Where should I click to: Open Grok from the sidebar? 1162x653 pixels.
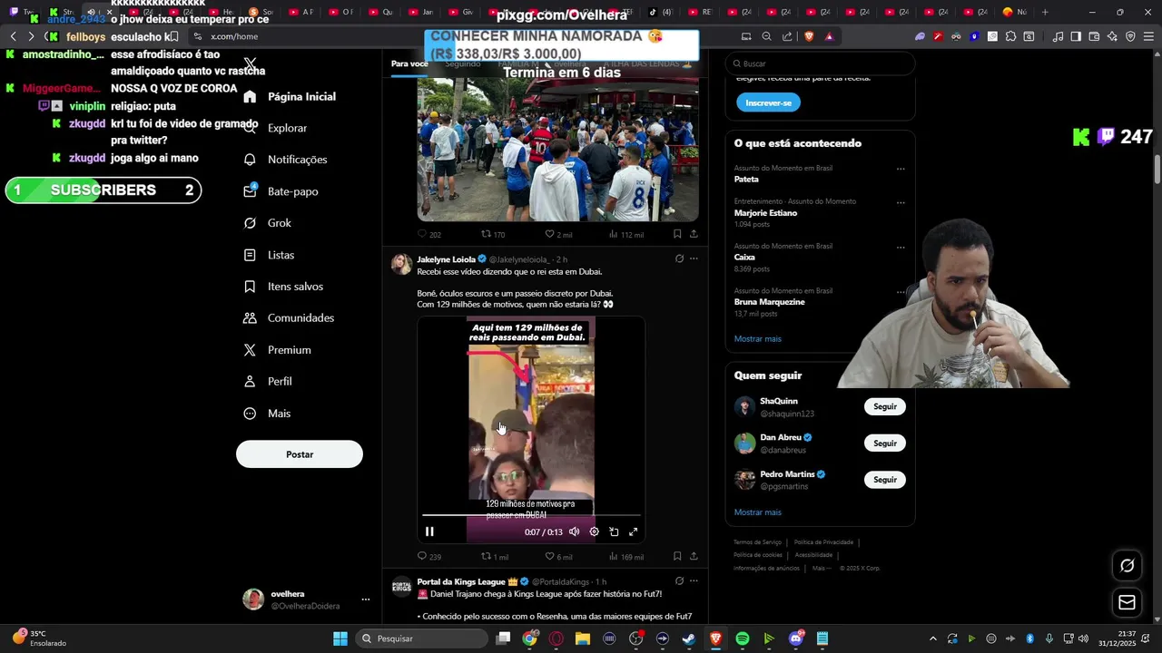point(267,223)
